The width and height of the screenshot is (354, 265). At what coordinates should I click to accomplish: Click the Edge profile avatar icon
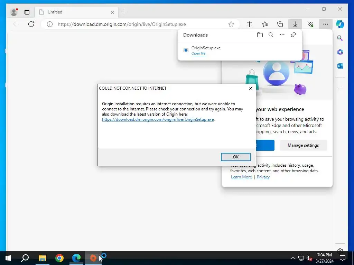pyautogui.click(x=14, y=12)
